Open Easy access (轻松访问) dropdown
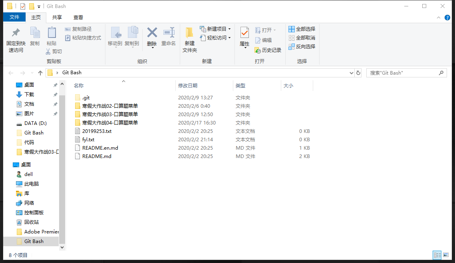455x263 pixels. (x=215, y=38)
